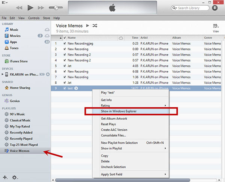The width and height of the screenshot is (225, 182).
Task: Open the View options dropdown
Action: (216, 28)
